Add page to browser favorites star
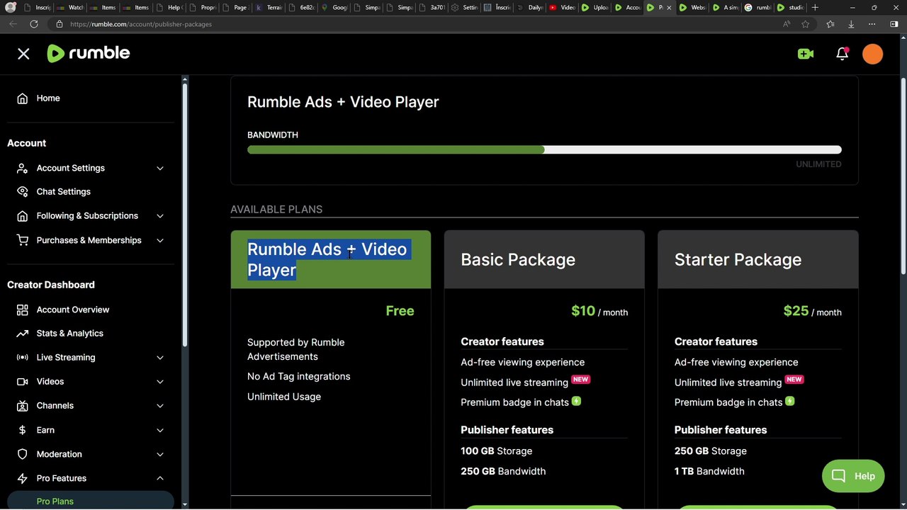The height and width of the screenshot is (510, 907). (x=805, y=24)
